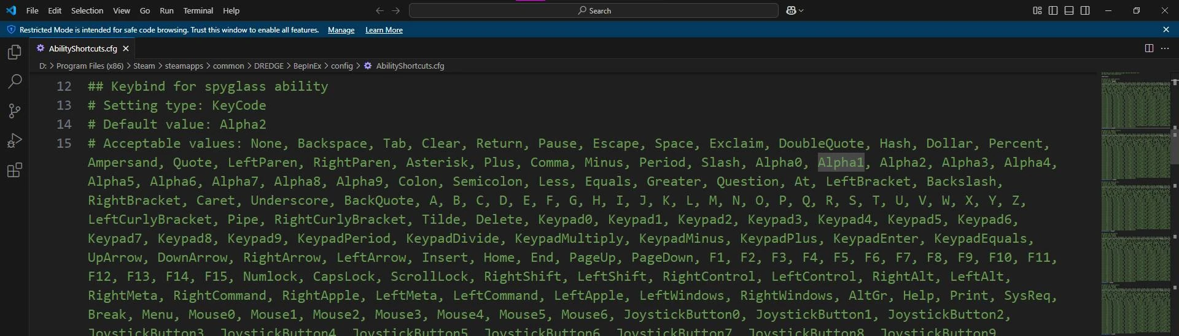This screenshot has height=336, width=1179.
Task: Open the Extensions view
Action: [15, 170]
